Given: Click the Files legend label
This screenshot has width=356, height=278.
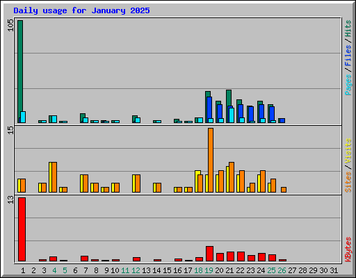Looking at the screenshot, I should [x=348, y=56].
